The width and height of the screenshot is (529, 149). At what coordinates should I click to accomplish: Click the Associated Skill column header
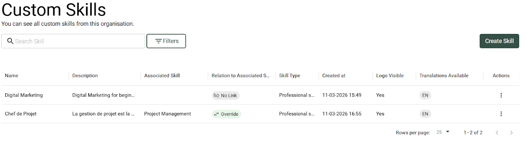tap(162, 75)
